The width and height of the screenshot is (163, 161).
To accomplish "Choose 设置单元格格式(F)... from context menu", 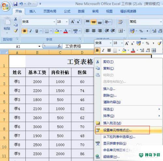I will click(x=128, y=130).
